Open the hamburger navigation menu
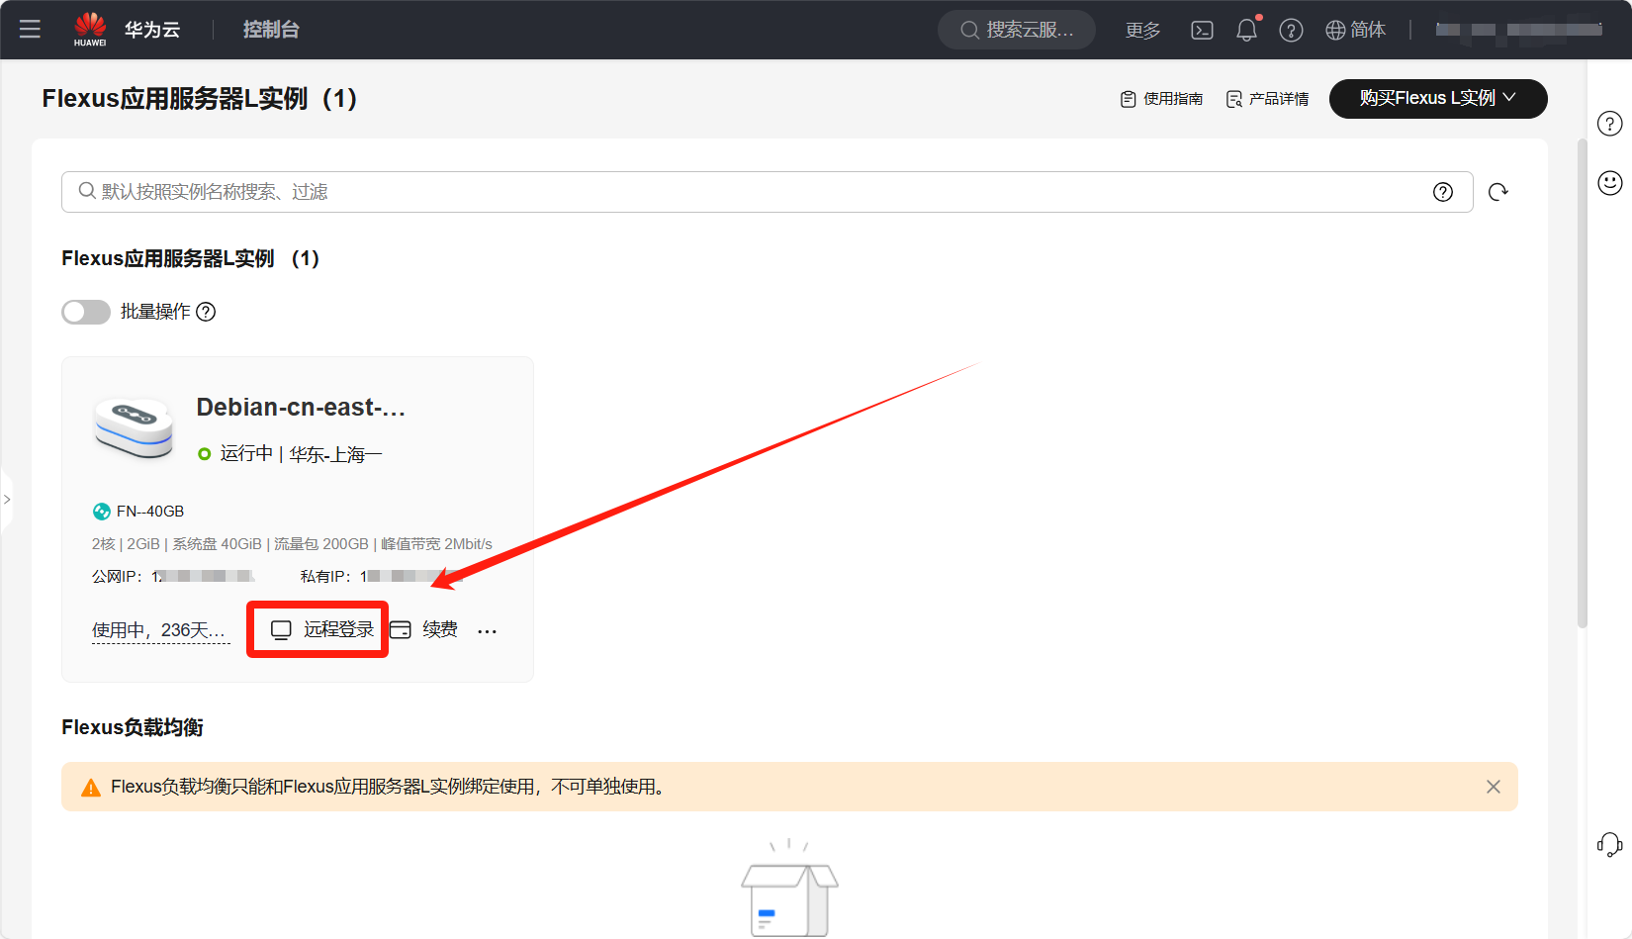This screenshot has height=939, width=1632. pyautogui.click(x=30, y=30)
